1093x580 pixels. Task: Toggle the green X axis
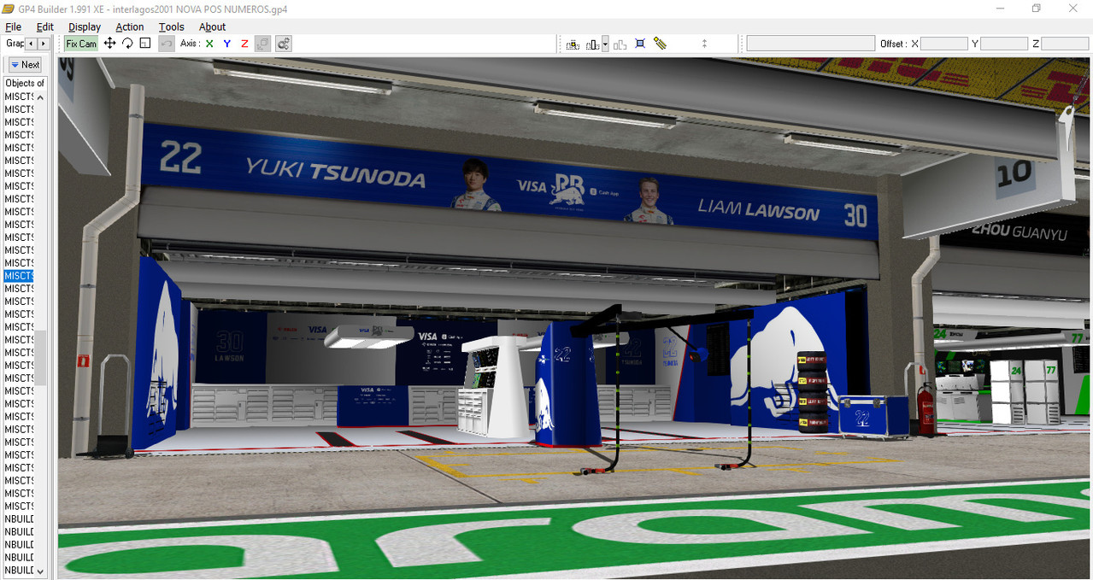pos(209,44)
